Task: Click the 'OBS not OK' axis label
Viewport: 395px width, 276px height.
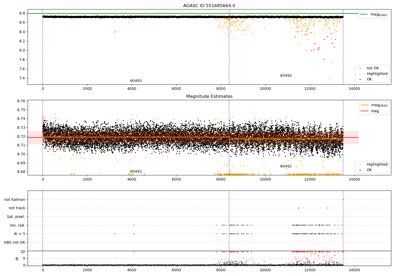Action: (x=15, y=243)
